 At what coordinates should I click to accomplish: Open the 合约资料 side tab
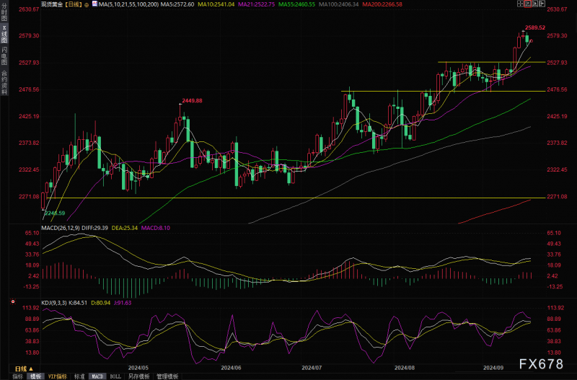point(4,82)
